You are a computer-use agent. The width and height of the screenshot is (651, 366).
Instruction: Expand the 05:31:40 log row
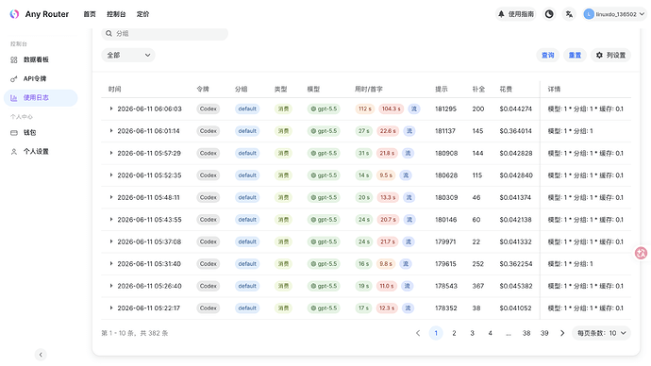111,263
